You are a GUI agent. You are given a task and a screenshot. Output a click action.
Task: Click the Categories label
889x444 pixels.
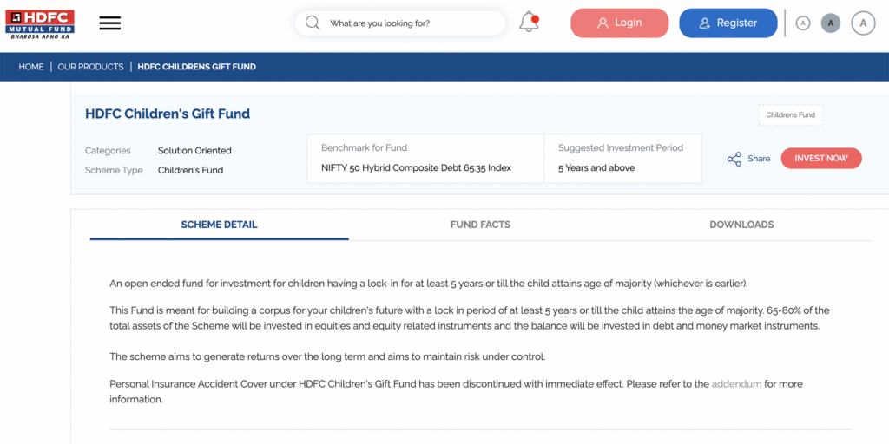pos(108,151)
